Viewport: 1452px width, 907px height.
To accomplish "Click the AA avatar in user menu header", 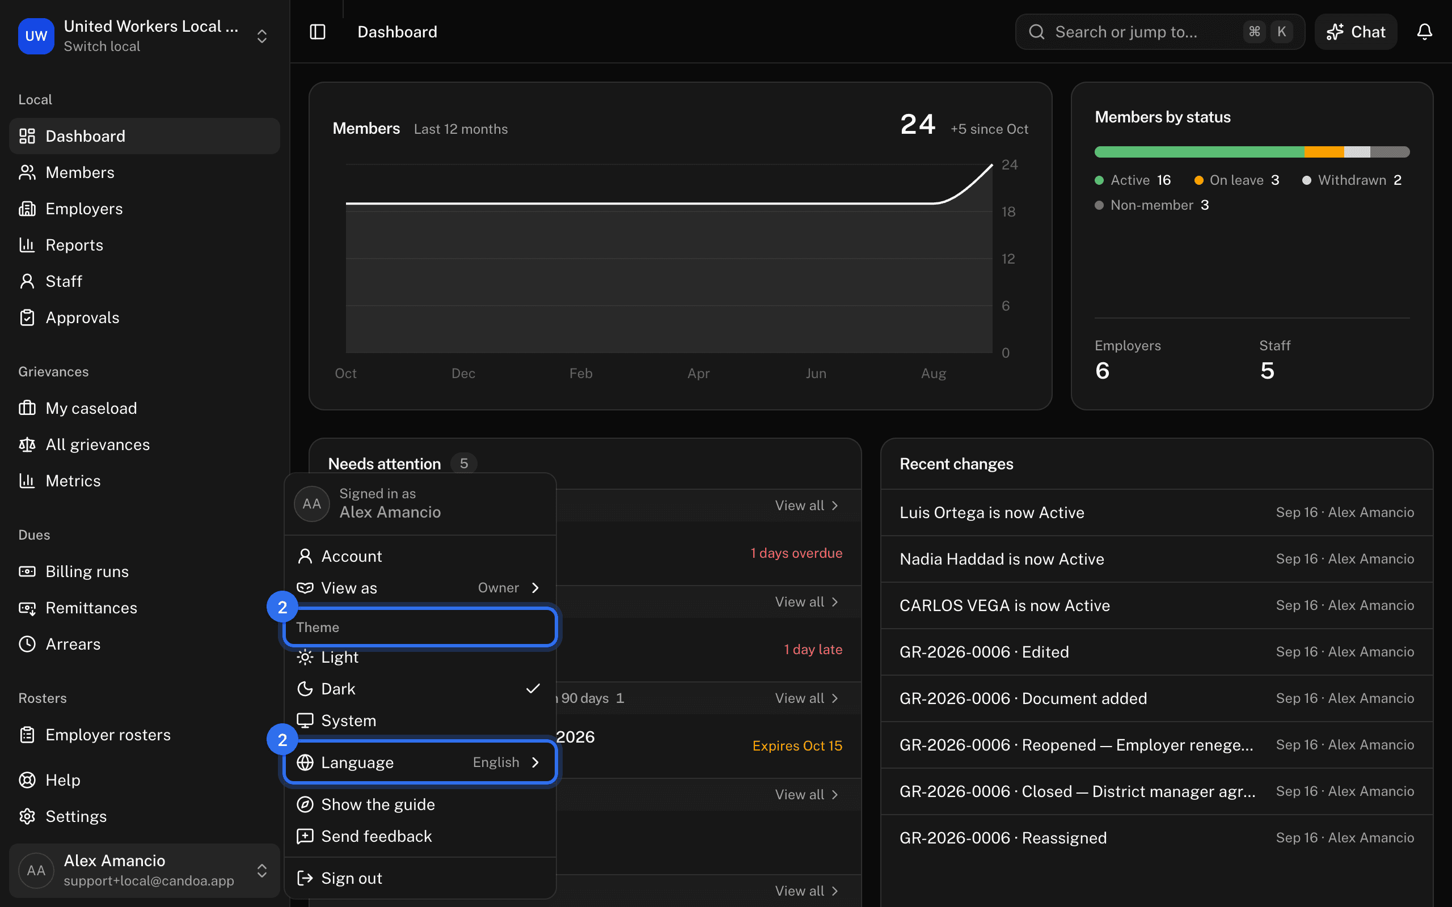I will [312, 504].
